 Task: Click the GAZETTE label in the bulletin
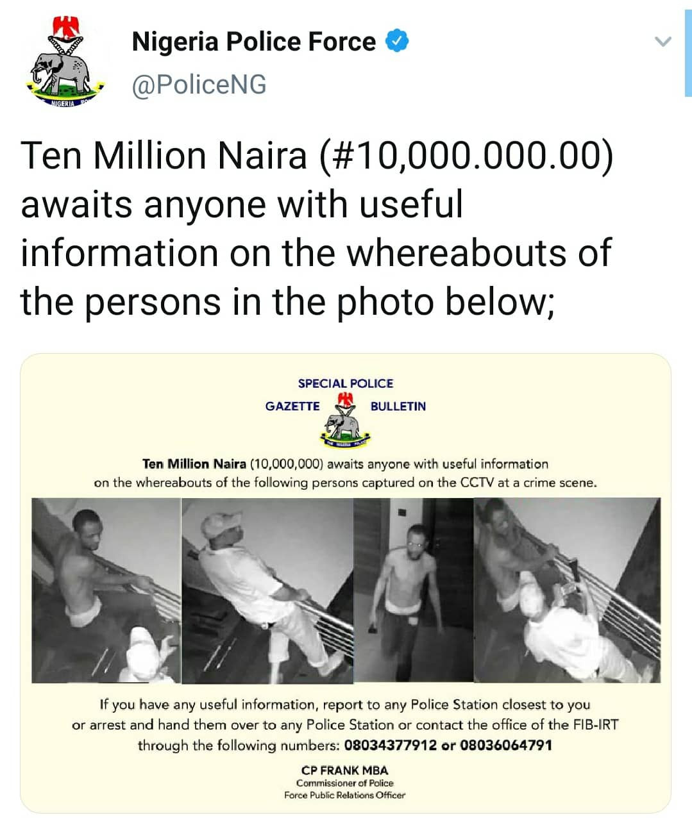[292, 406]
